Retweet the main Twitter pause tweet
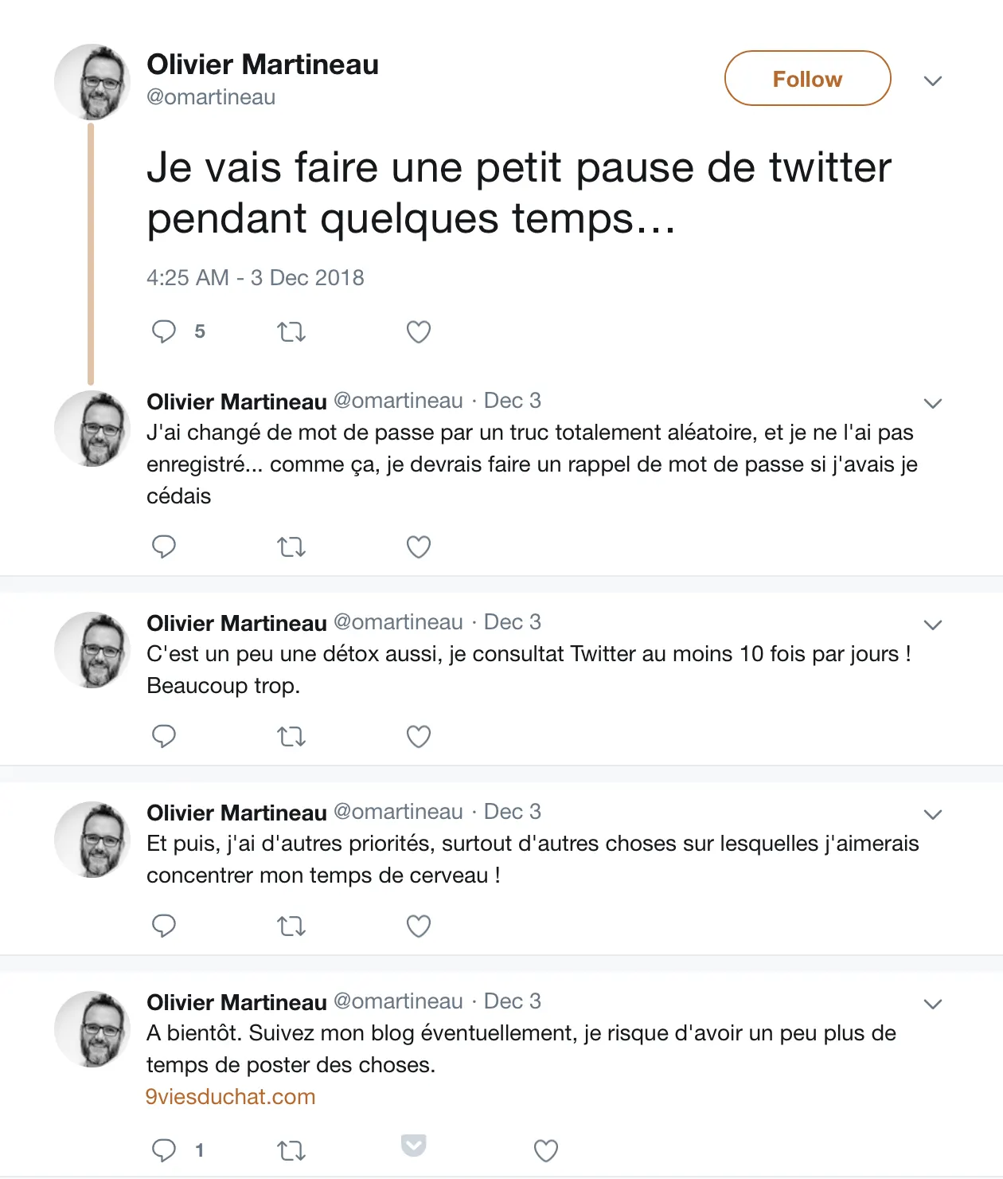Viewport: 1003px width, 1179px height. pos(291,331)
